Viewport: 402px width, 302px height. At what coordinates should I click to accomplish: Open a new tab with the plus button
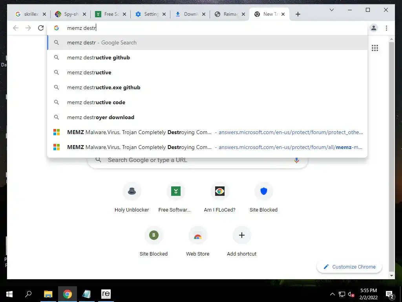coord(298,14)
